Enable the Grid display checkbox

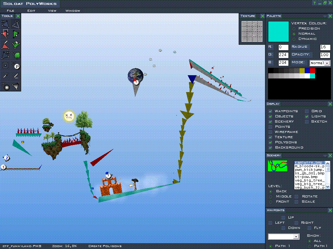point(307,111)
